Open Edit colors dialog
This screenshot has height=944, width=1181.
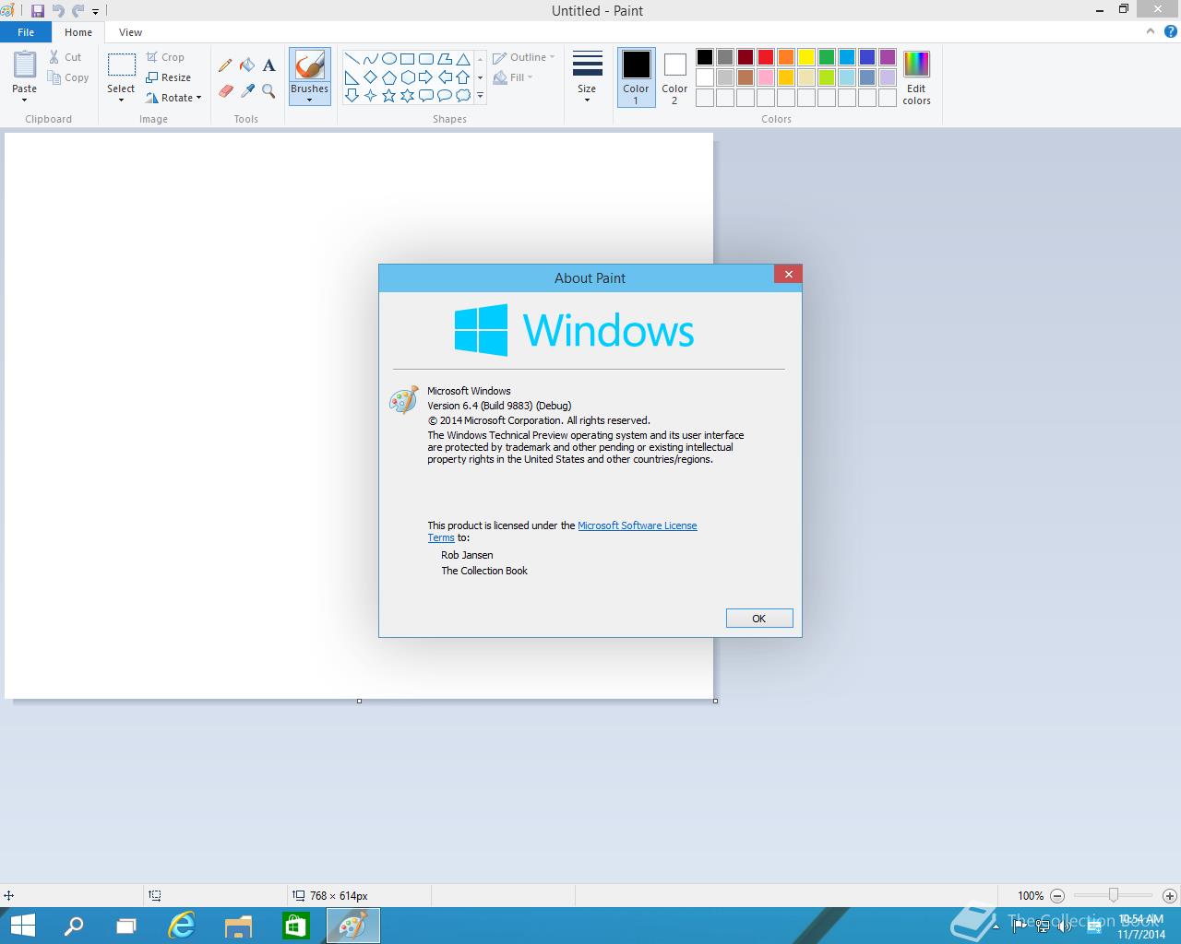pos(916,77)
